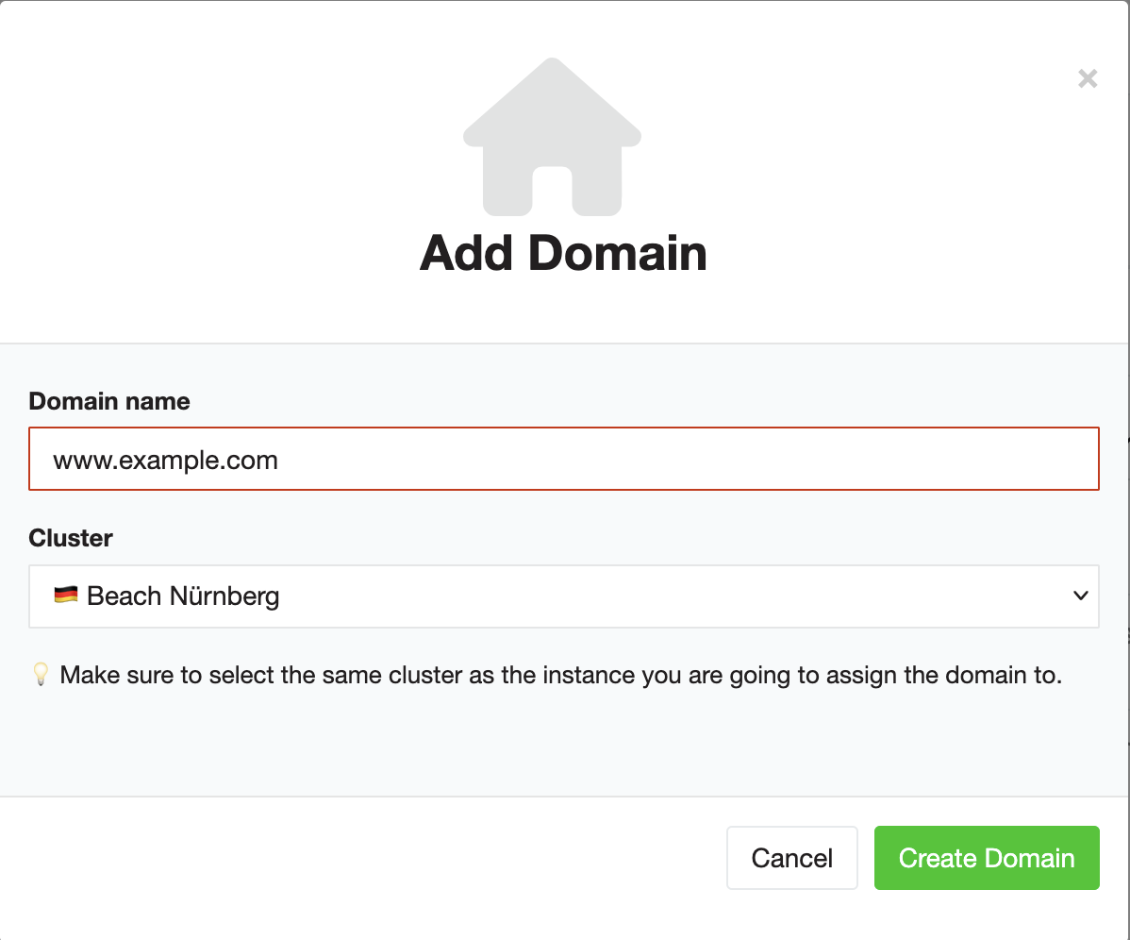Image resolution: width=1130 pixels, height=940 pixels.
Task: Click the www.example.com placeholder text
Action: (165, 461)
